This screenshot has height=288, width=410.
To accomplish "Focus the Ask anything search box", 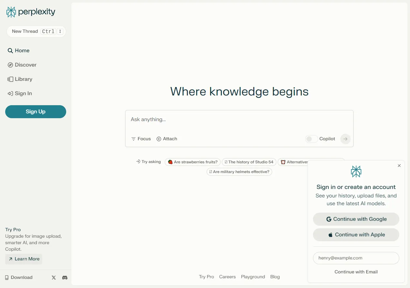I will 239,119.
